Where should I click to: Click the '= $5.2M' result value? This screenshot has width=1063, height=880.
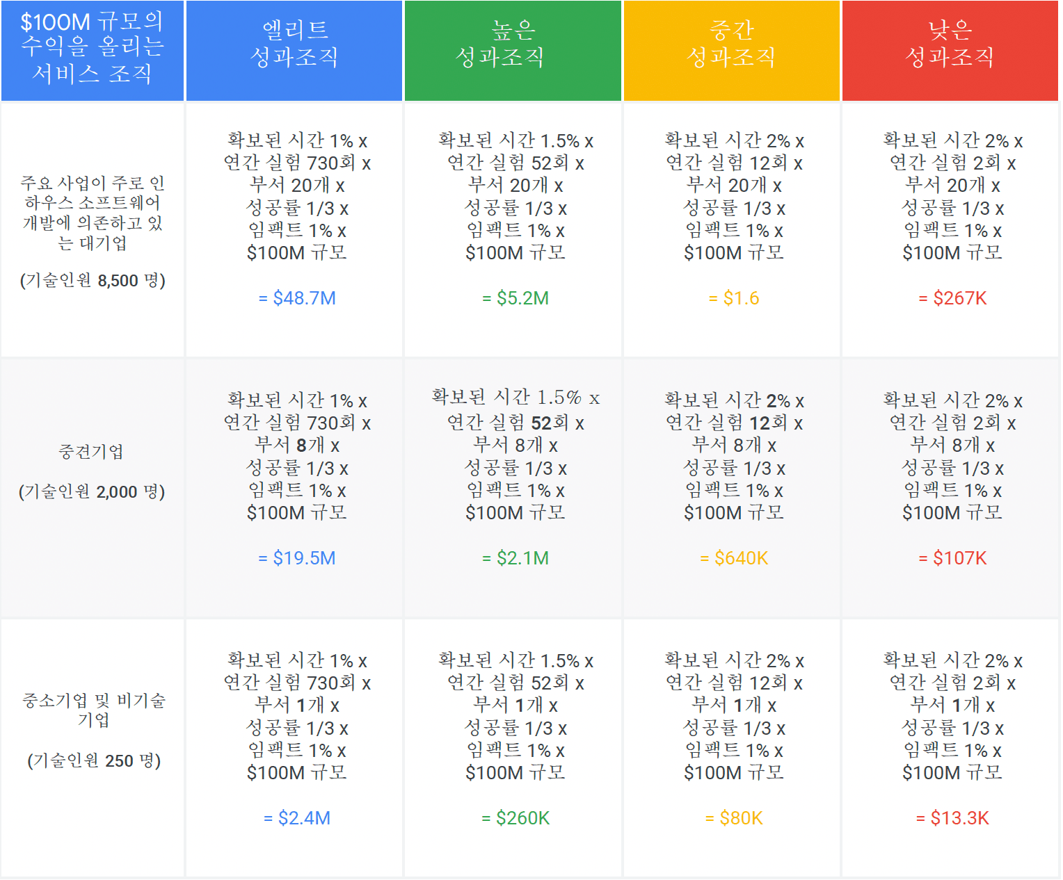pyautogui.click(x=515, y=298)
